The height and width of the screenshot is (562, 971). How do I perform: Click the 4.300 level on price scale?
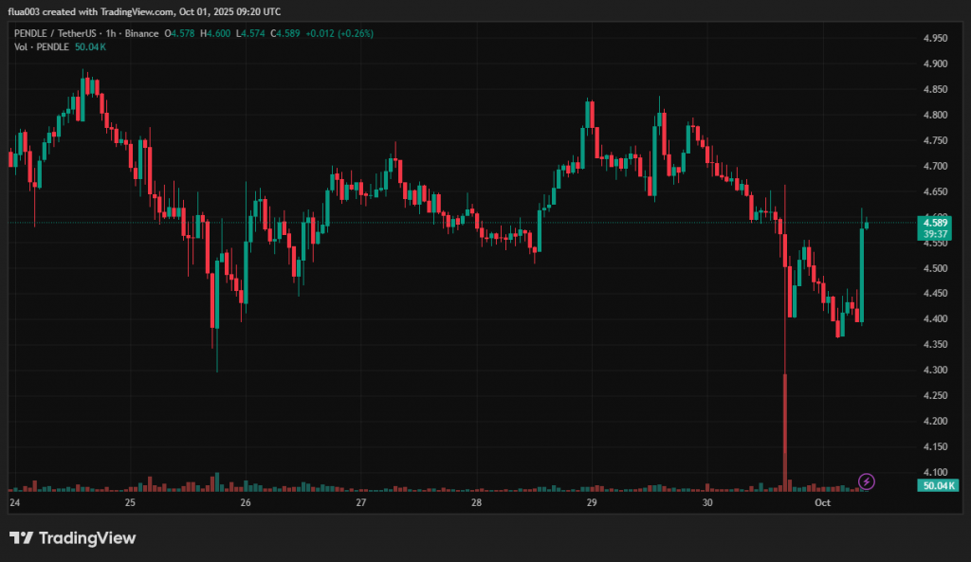pos(935,371)
